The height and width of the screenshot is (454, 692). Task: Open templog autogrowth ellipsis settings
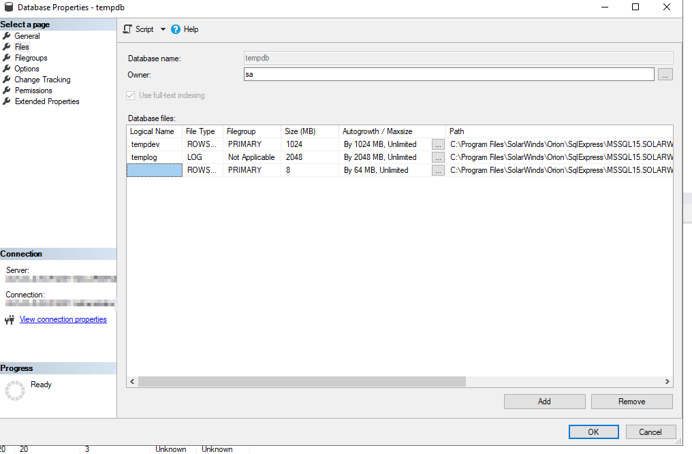click(x=438, y=157)
